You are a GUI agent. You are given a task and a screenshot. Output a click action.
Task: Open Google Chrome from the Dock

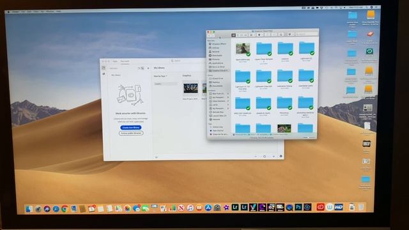[65, 209]
